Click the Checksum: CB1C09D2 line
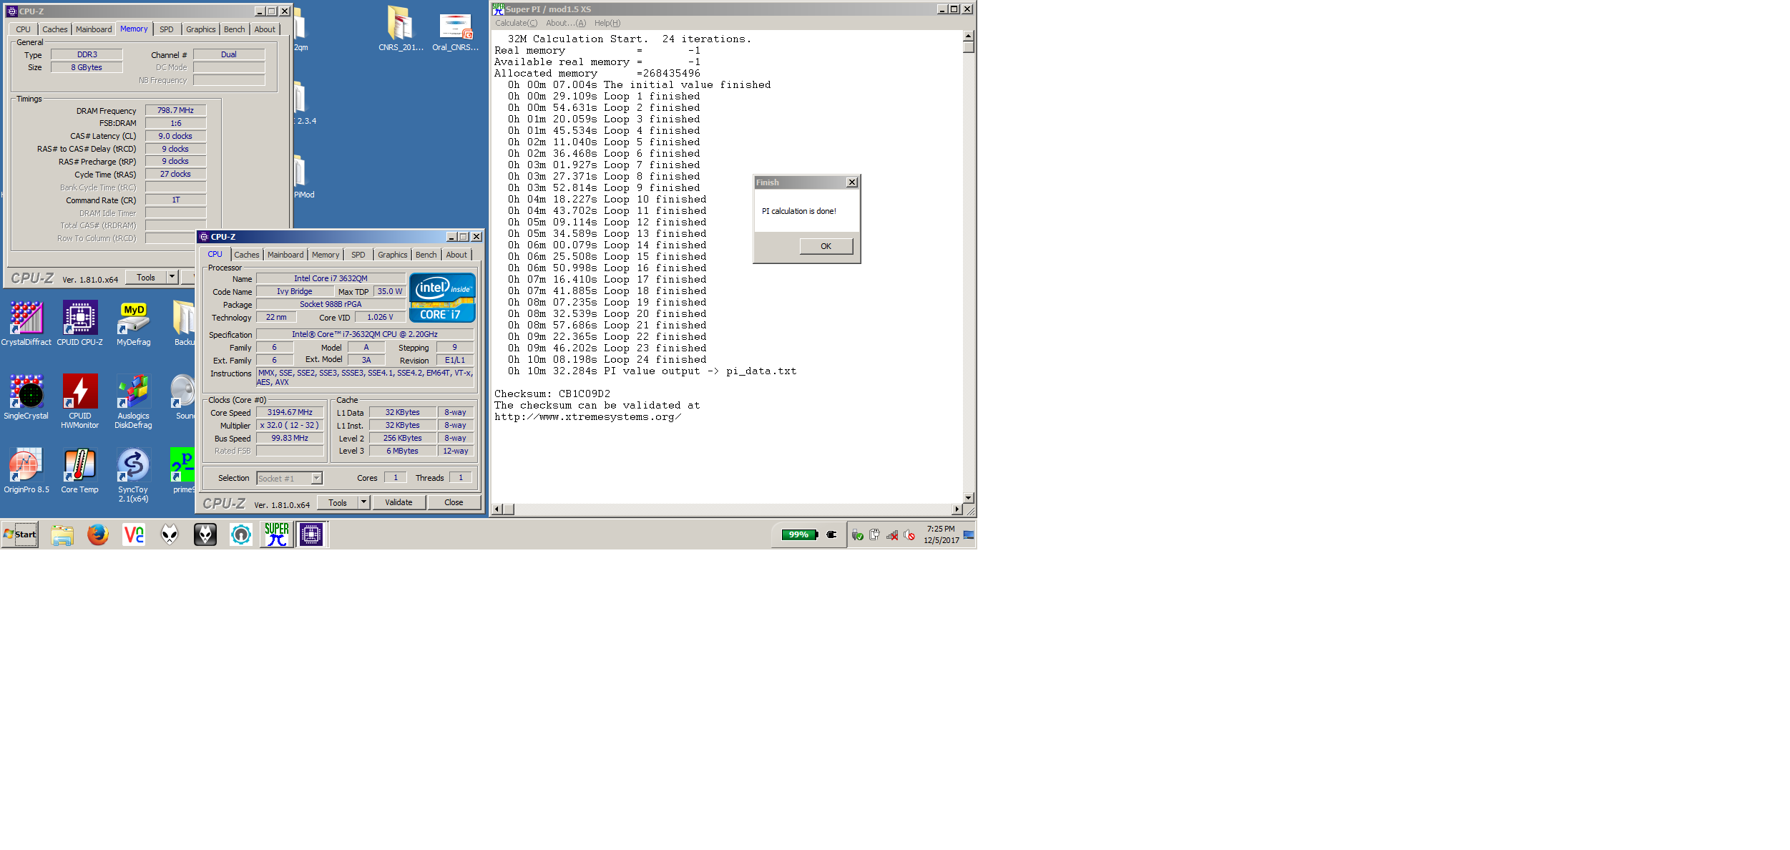This screenshot has height=850, width=1790. [552, 394]
